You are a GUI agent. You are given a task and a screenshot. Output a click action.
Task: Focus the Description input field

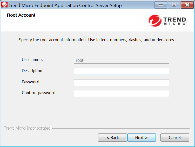tap(122, 71)
